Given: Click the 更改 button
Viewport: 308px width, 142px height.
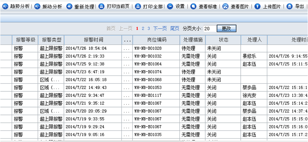Looking at the screenshot, I should [226, 29].
